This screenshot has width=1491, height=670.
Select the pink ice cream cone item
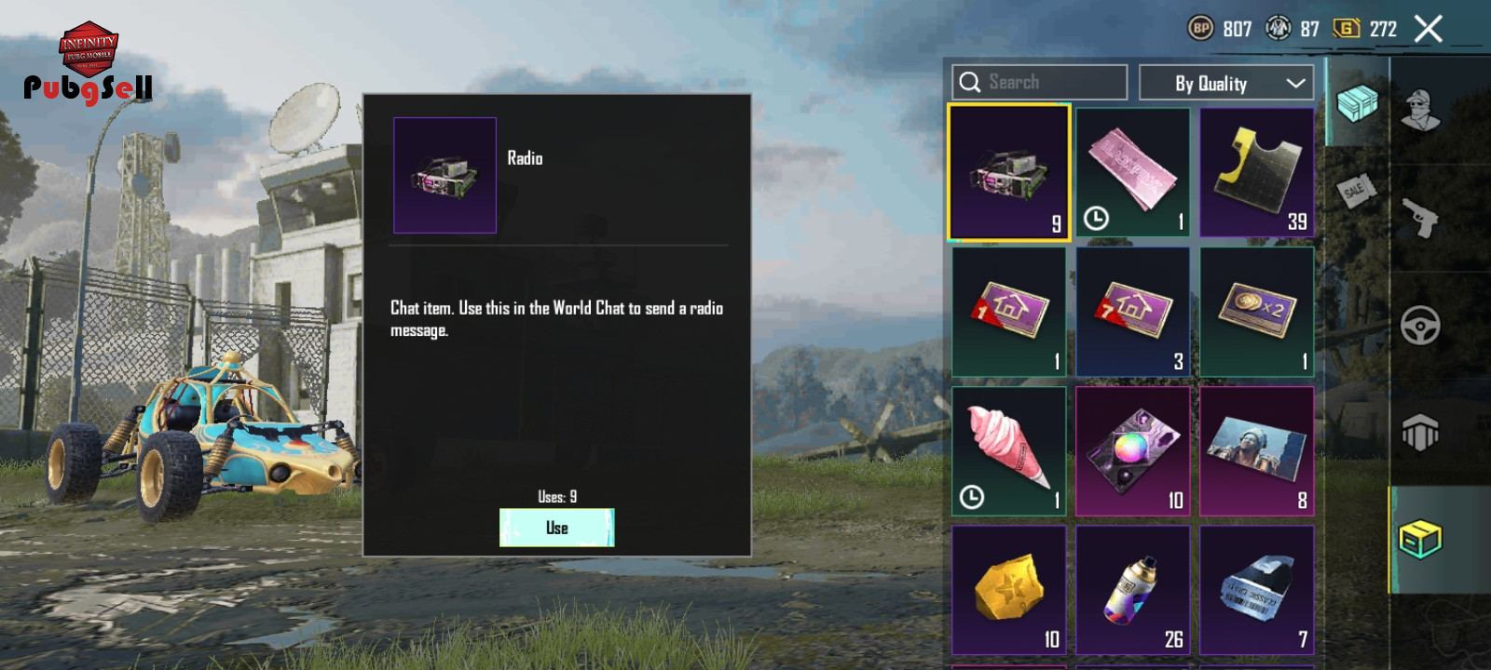coord(1009,451)
